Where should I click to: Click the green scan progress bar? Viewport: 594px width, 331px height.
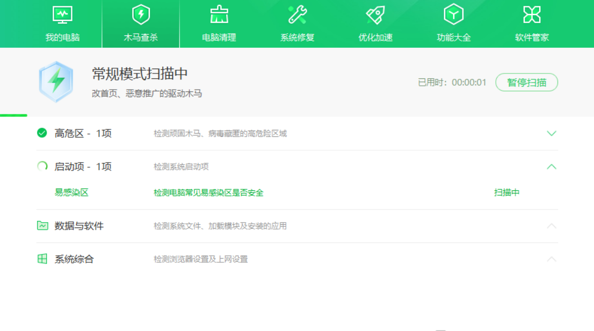tap(13, 115)
